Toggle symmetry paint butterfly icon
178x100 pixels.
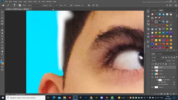pyautogui.click(x=97, y=5)
